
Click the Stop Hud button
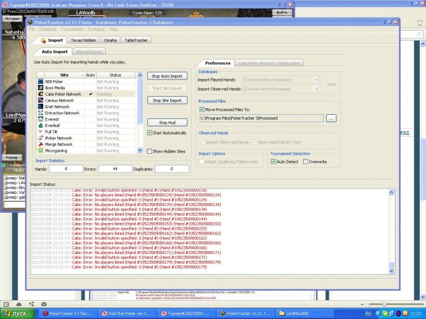(167, 122)
